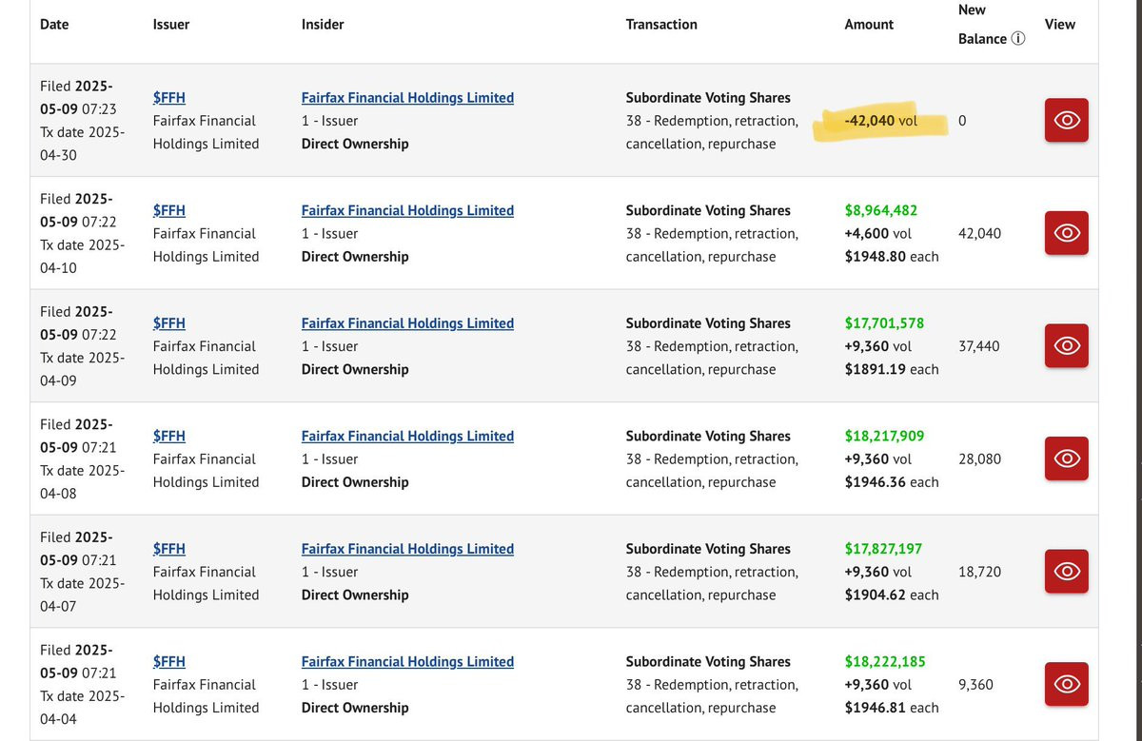The image size is (1142, 741).
Task: Click the Issuer column header
Action: [171, 24]
